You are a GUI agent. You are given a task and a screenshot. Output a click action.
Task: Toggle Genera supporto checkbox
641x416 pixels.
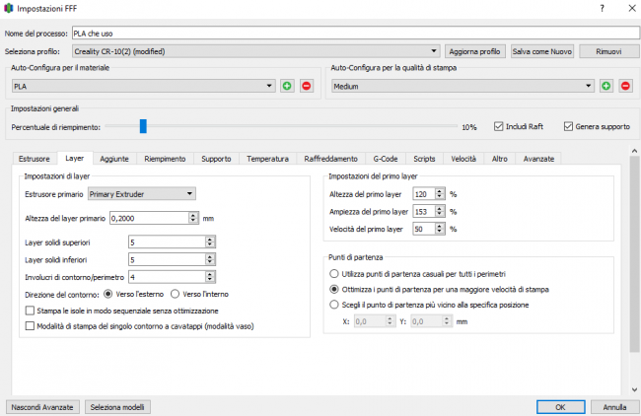tap(568, 126)
